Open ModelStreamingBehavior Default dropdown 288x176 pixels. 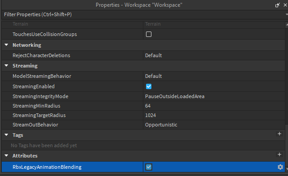click(x=214, y=76)
